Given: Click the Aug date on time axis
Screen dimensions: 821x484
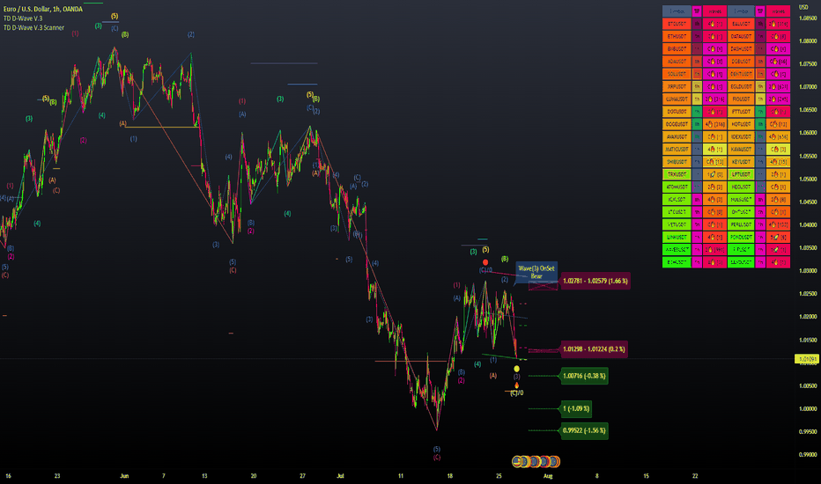Looking at the screenshot, I should point(548,475).
